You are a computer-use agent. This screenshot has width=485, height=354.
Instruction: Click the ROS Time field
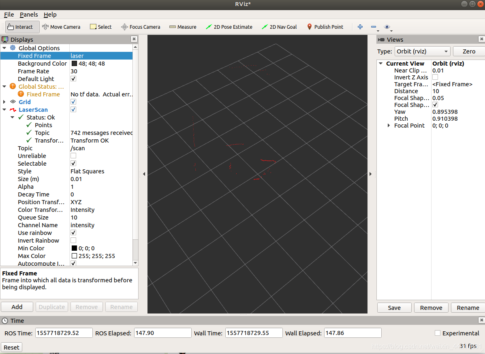pyautogui.click(x=64, y=333)
